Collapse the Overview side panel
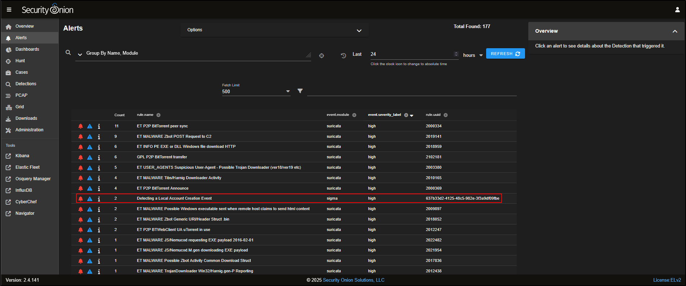This screenshot has height=286, width=686. tap(674, 31)
